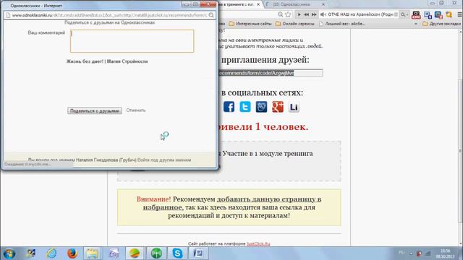Click the search icon in popup address bar

211,15
